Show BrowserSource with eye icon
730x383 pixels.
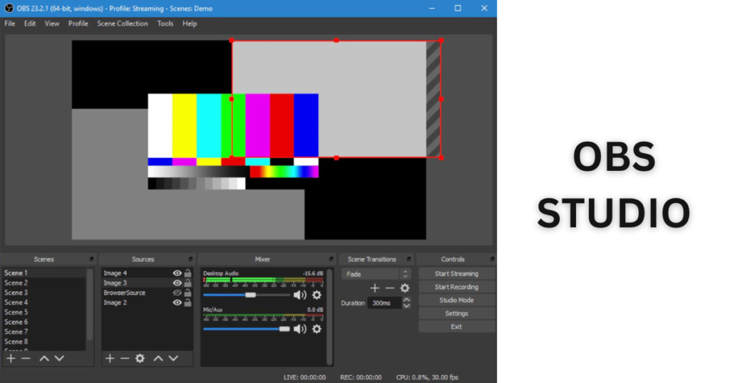pos(177,293)
